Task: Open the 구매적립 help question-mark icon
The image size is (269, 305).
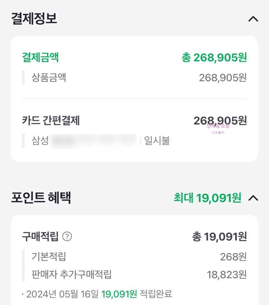Action: click(x=67, y=237)
